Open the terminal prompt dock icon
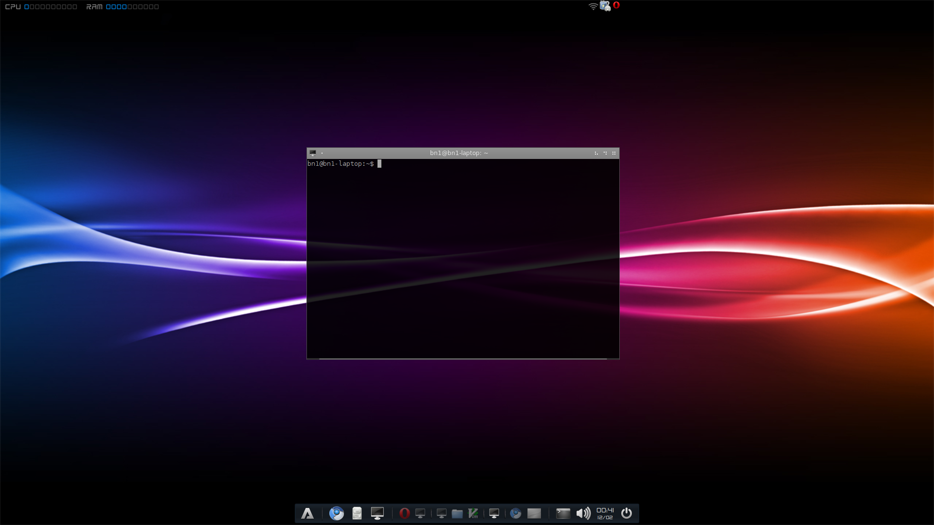The width and height of the screenshot is (934, 525). [563, 513]
